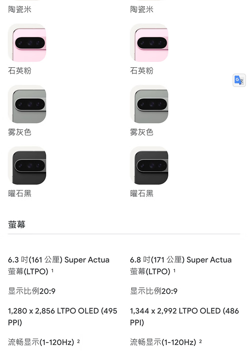This screenshot has height=351, width=248.
Task: Click right column 陶瓷米 color label
Action: (142, 10)
